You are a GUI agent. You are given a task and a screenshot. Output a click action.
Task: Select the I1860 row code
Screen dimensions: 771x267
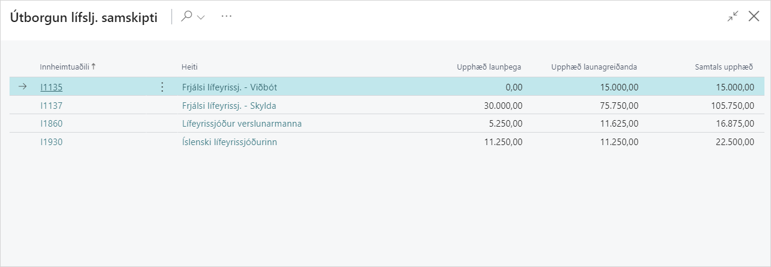click(x=51, y=124)
